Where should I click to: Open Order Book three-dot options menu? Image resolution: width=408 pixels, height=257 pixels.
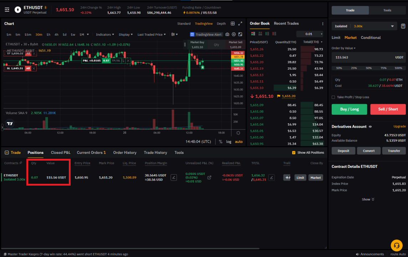(323, 24)
